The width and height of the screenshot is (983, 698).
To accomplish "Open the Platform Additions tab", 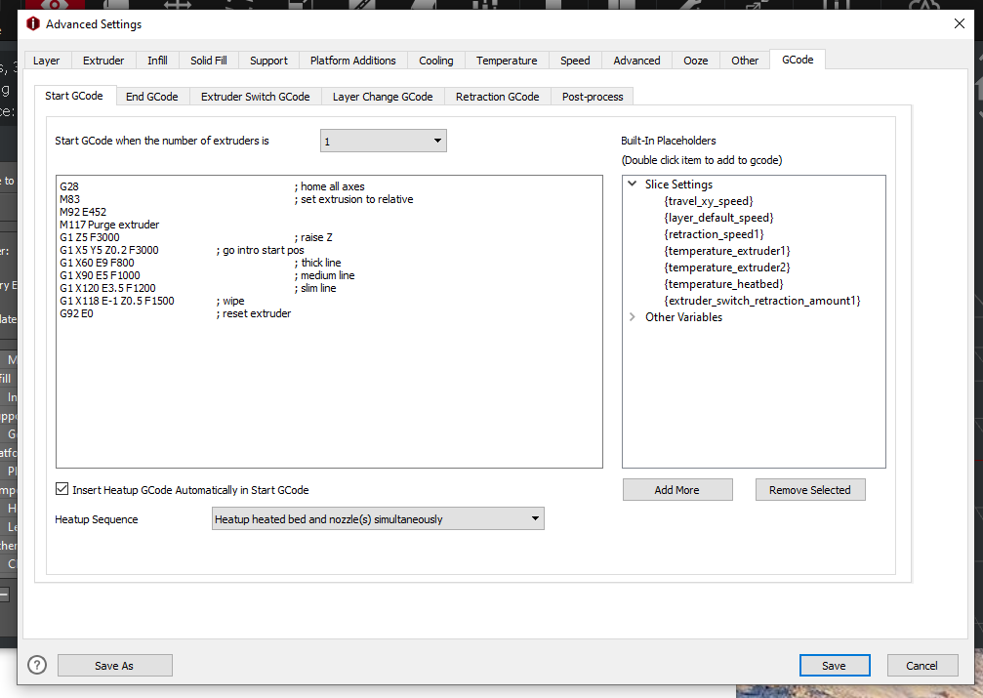I will 353,61.
